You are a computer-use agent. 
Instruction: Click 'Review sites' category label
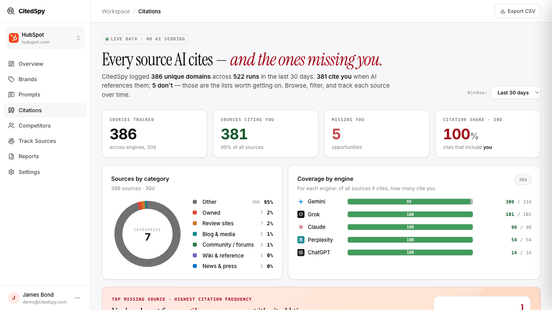coord(218,223)
